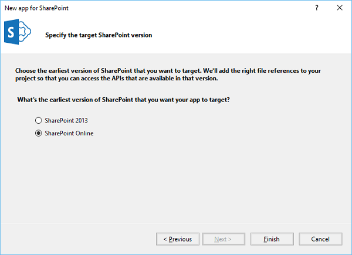This screenshot has height=255, width=352.
Task: Click blank footer space left of Previous button
Action: click(76, 239)
